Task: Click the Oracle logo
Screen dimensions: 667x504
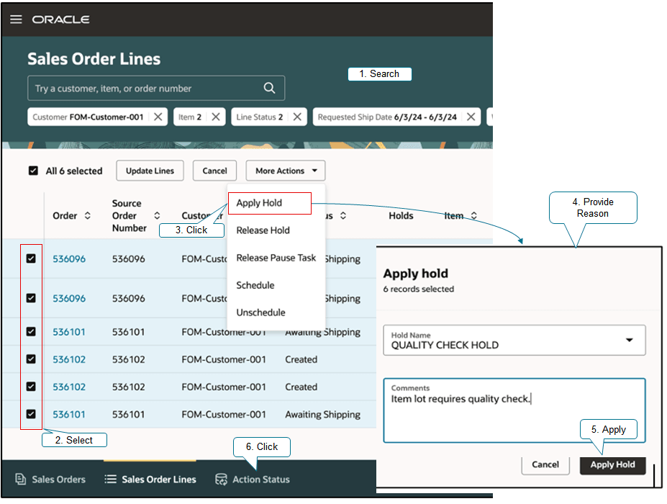Action: (61, 19)
